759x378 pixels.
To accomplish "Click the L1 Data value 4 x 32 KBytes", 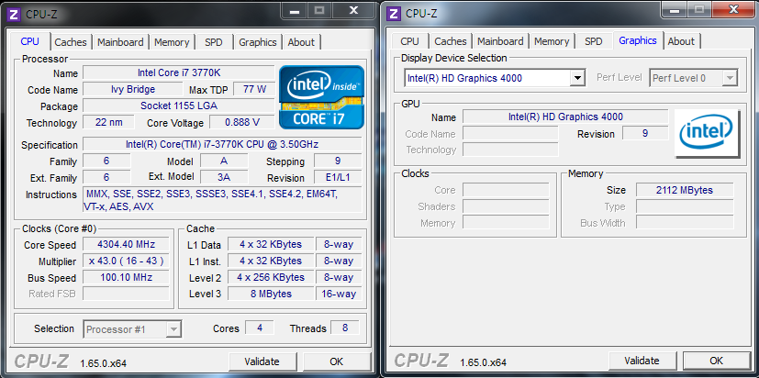I will pyautogui.click(x=271, y=244).
